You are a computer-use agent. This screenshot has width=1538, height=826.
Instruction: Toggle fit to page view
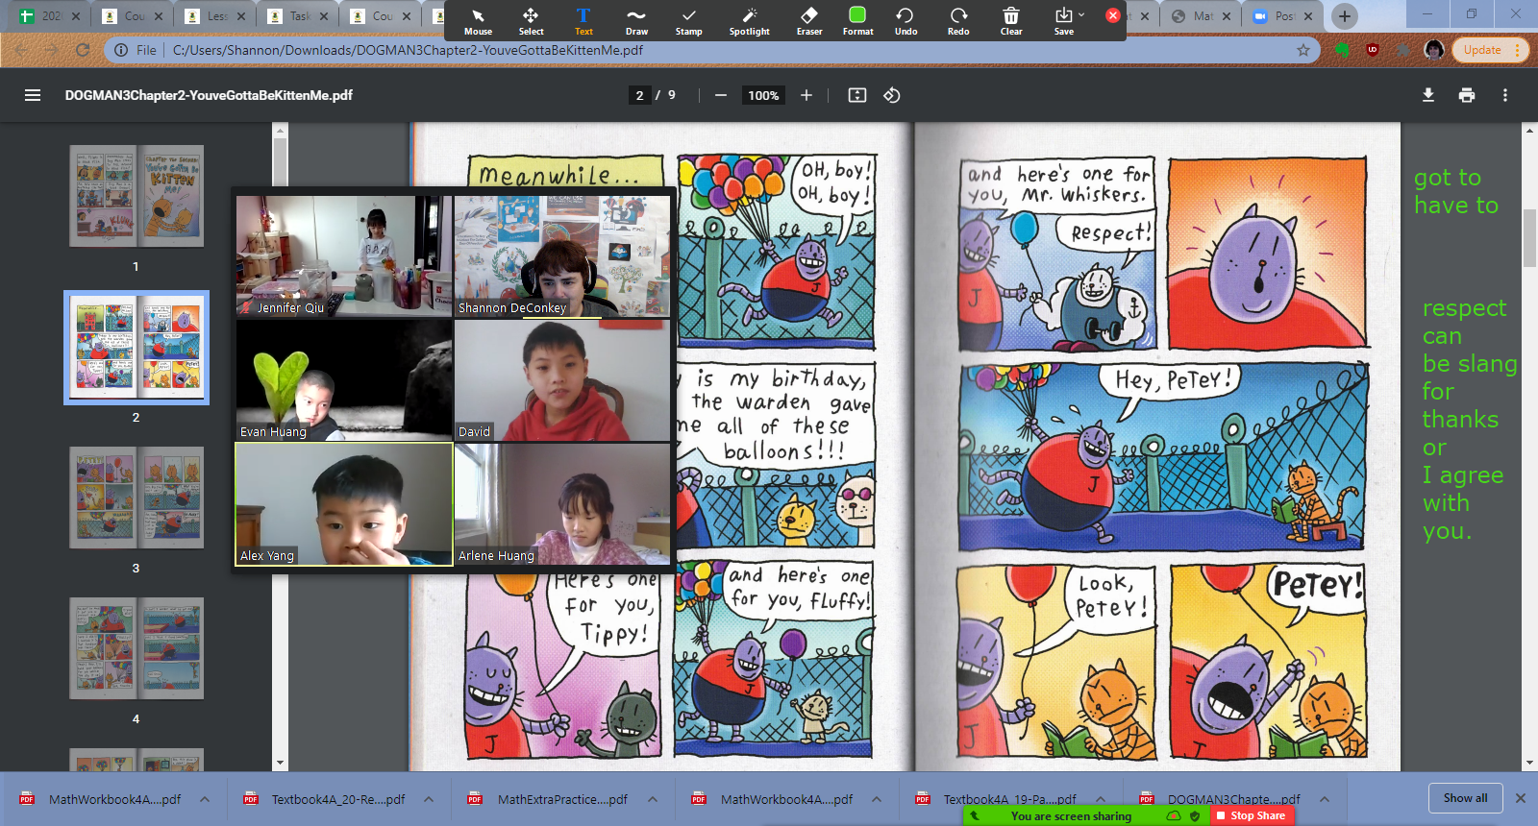(x=857, y=95)
